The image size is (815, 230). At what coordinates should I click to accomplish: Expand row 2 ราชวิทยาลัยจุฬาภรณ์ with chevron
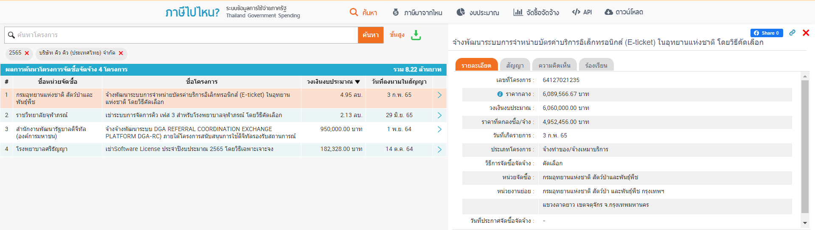[x=439, y=115]
